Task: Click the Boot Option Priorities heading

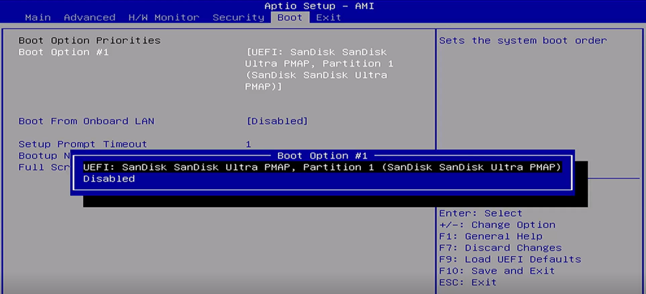Action: [x=89, y=41]
